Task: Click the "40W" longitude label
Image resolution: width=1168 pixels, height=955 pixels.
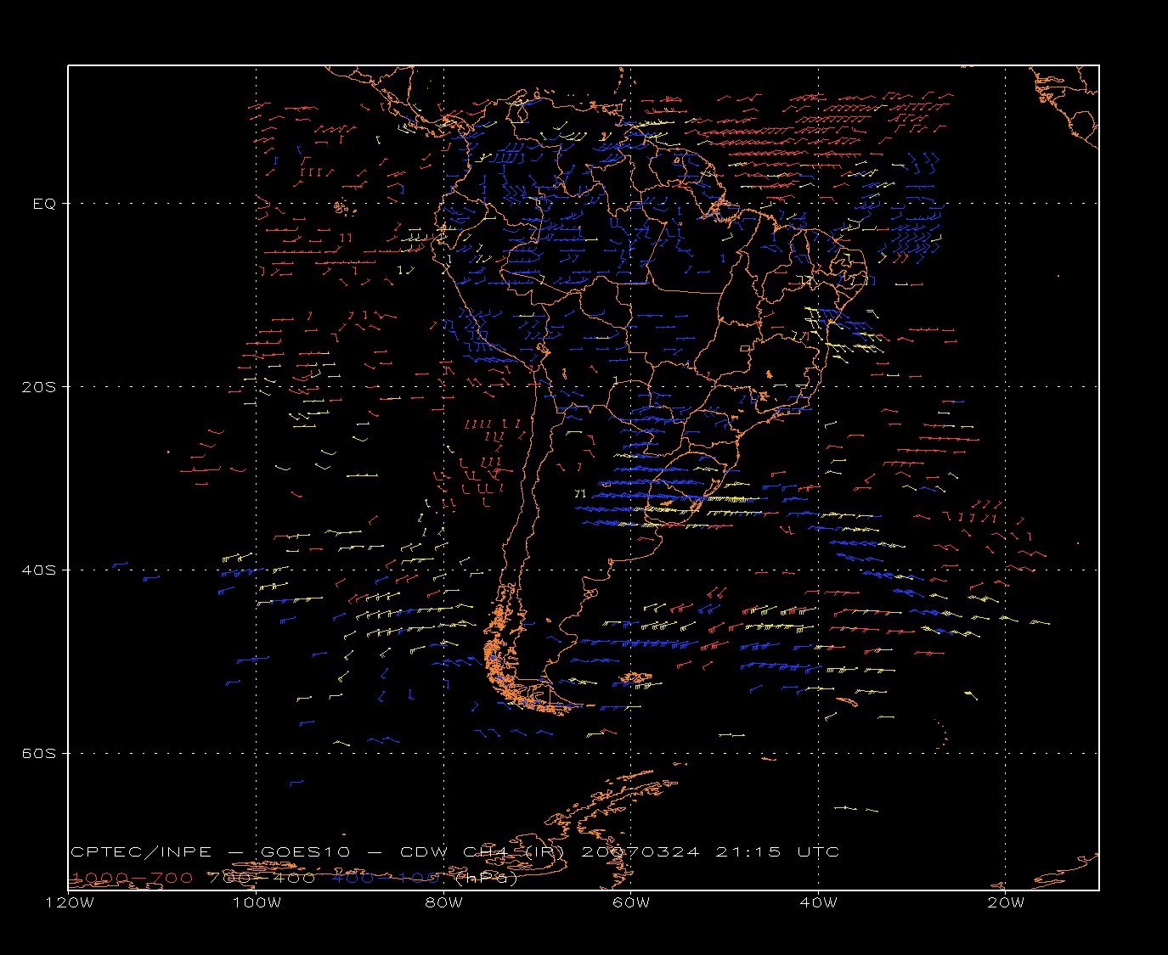Action: pos(819,903)
